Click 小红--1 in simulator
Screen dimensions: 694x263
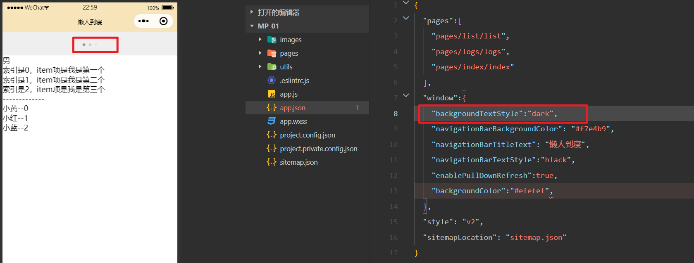click(x=15, y=118)
